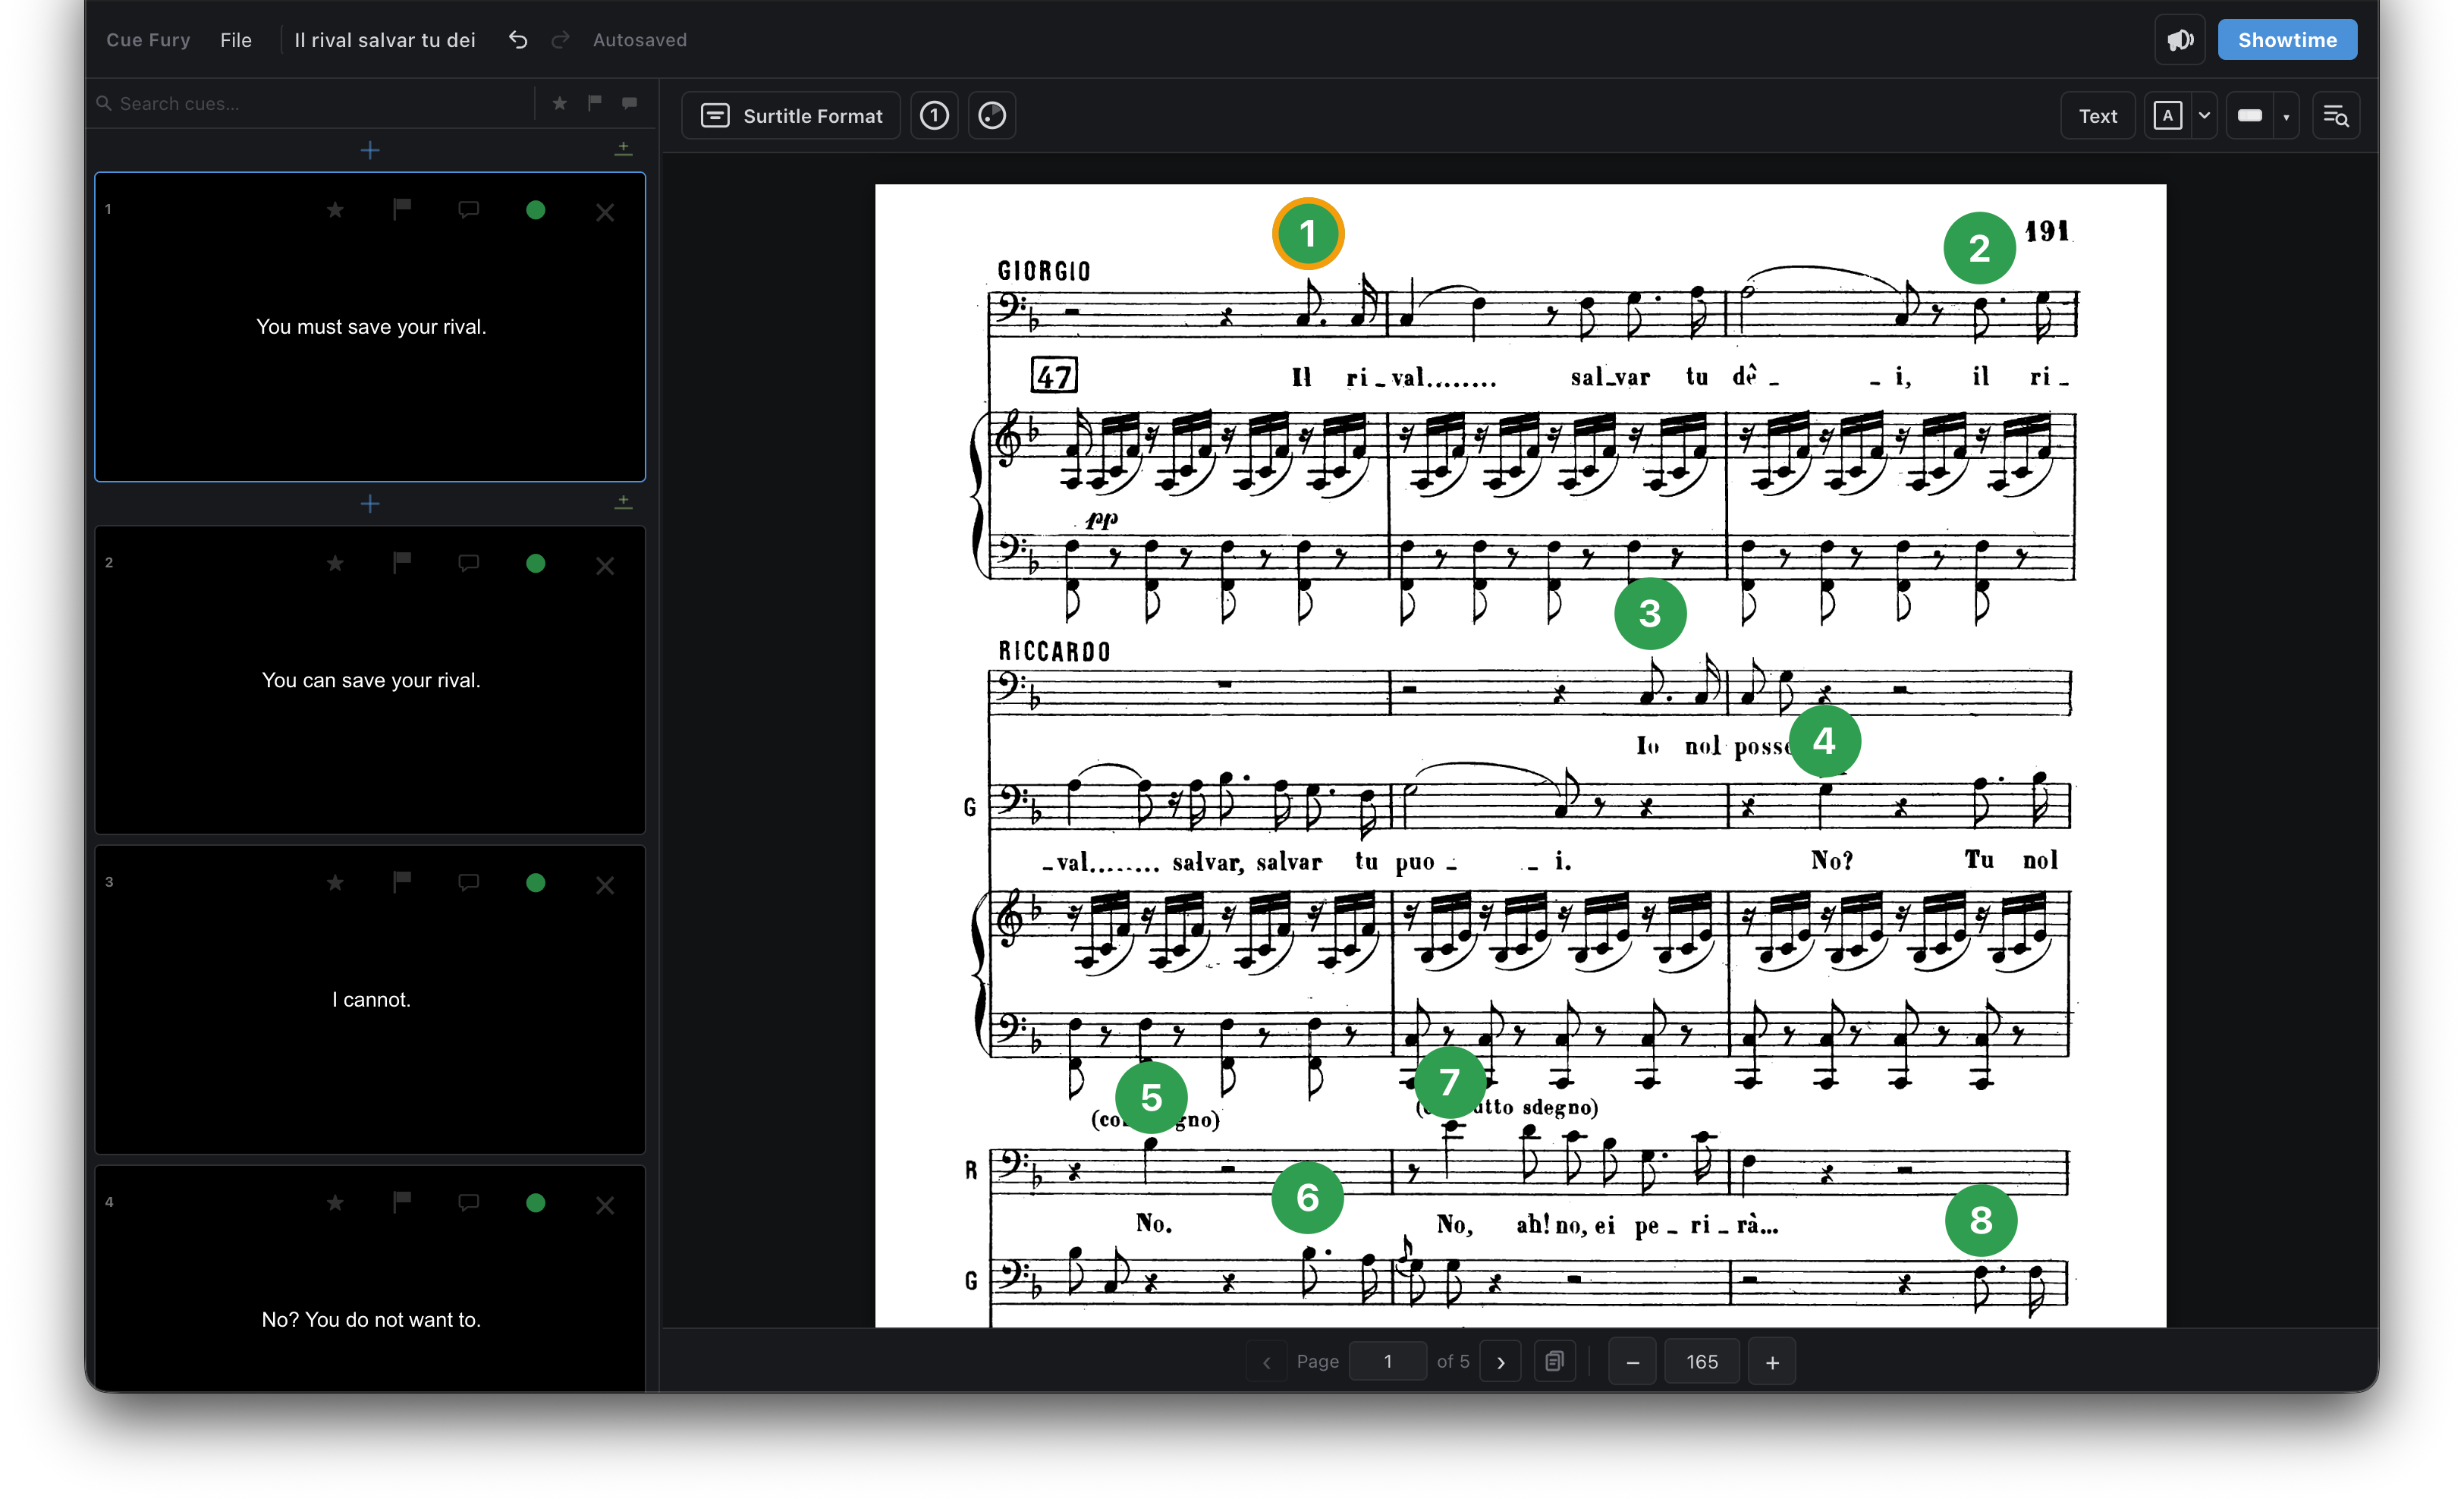Toggle the green status dot on cue 1
The width and height of the screenshot is (2464, 1505).
[x=536, y=210]
